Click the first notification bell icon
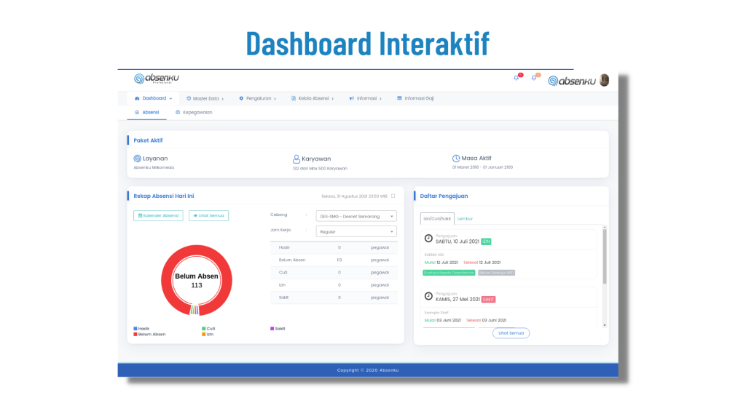Screen dimensions: 746x419 click(517, 78)
